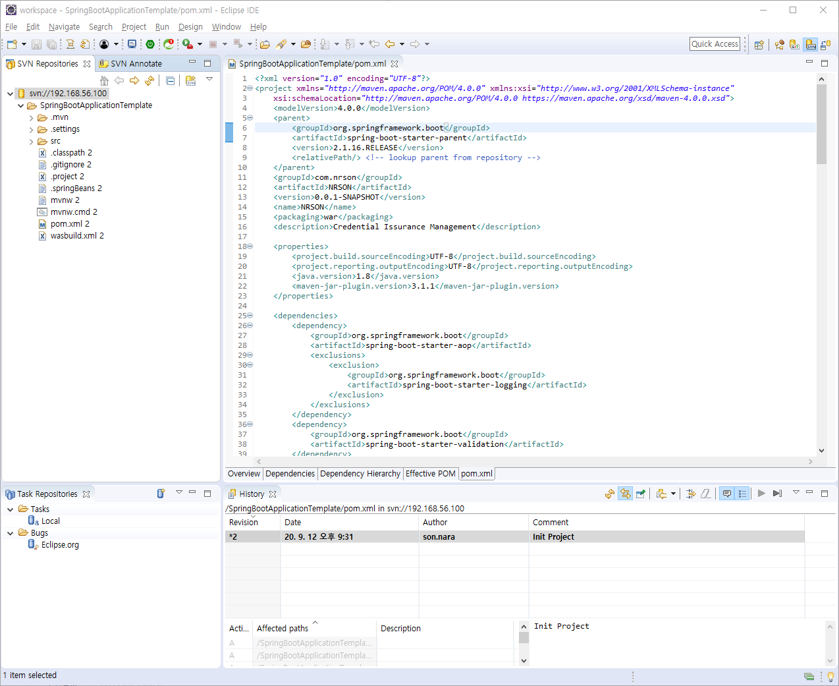
Task: Click the Search flashlight icon in toolbar
Action: 282,44
